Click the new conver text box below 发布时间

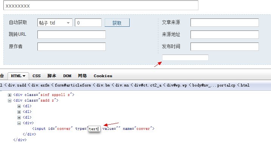tap(185, 58)
